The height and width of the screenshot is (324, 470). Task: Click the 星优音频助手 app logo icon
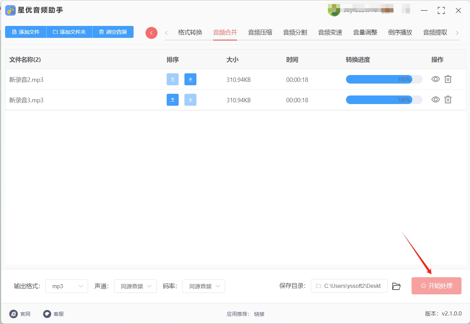pos(10,10)
